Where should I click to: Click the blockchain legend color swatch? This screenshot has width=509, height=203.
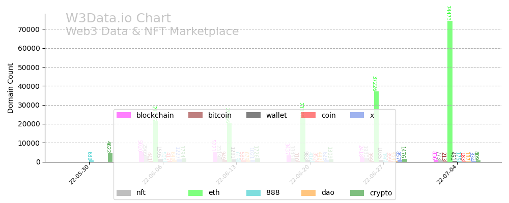[124, 115]
